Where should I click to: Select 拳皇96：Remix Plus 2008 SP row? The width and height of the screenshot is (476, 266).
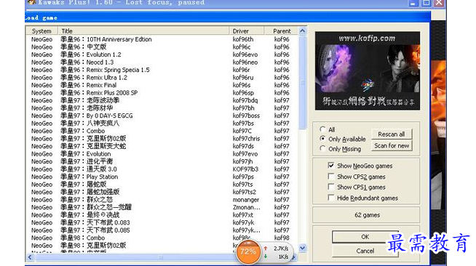[162, 93]
